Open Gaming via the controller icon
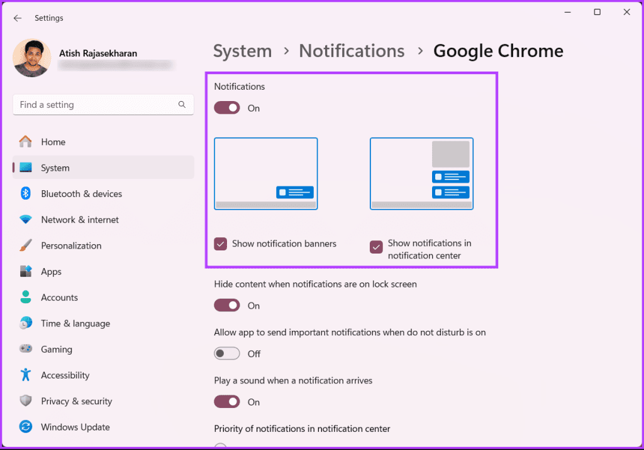This screenshot has height=450, width=644. point(25,349)
